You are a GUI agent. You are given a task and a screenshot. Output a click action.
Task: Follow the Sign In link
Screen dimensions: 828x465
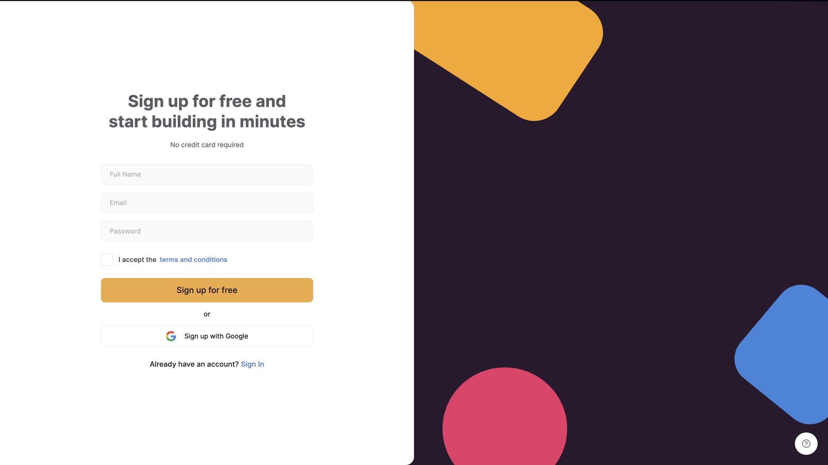pyautogui.click(x=252, y=364)
